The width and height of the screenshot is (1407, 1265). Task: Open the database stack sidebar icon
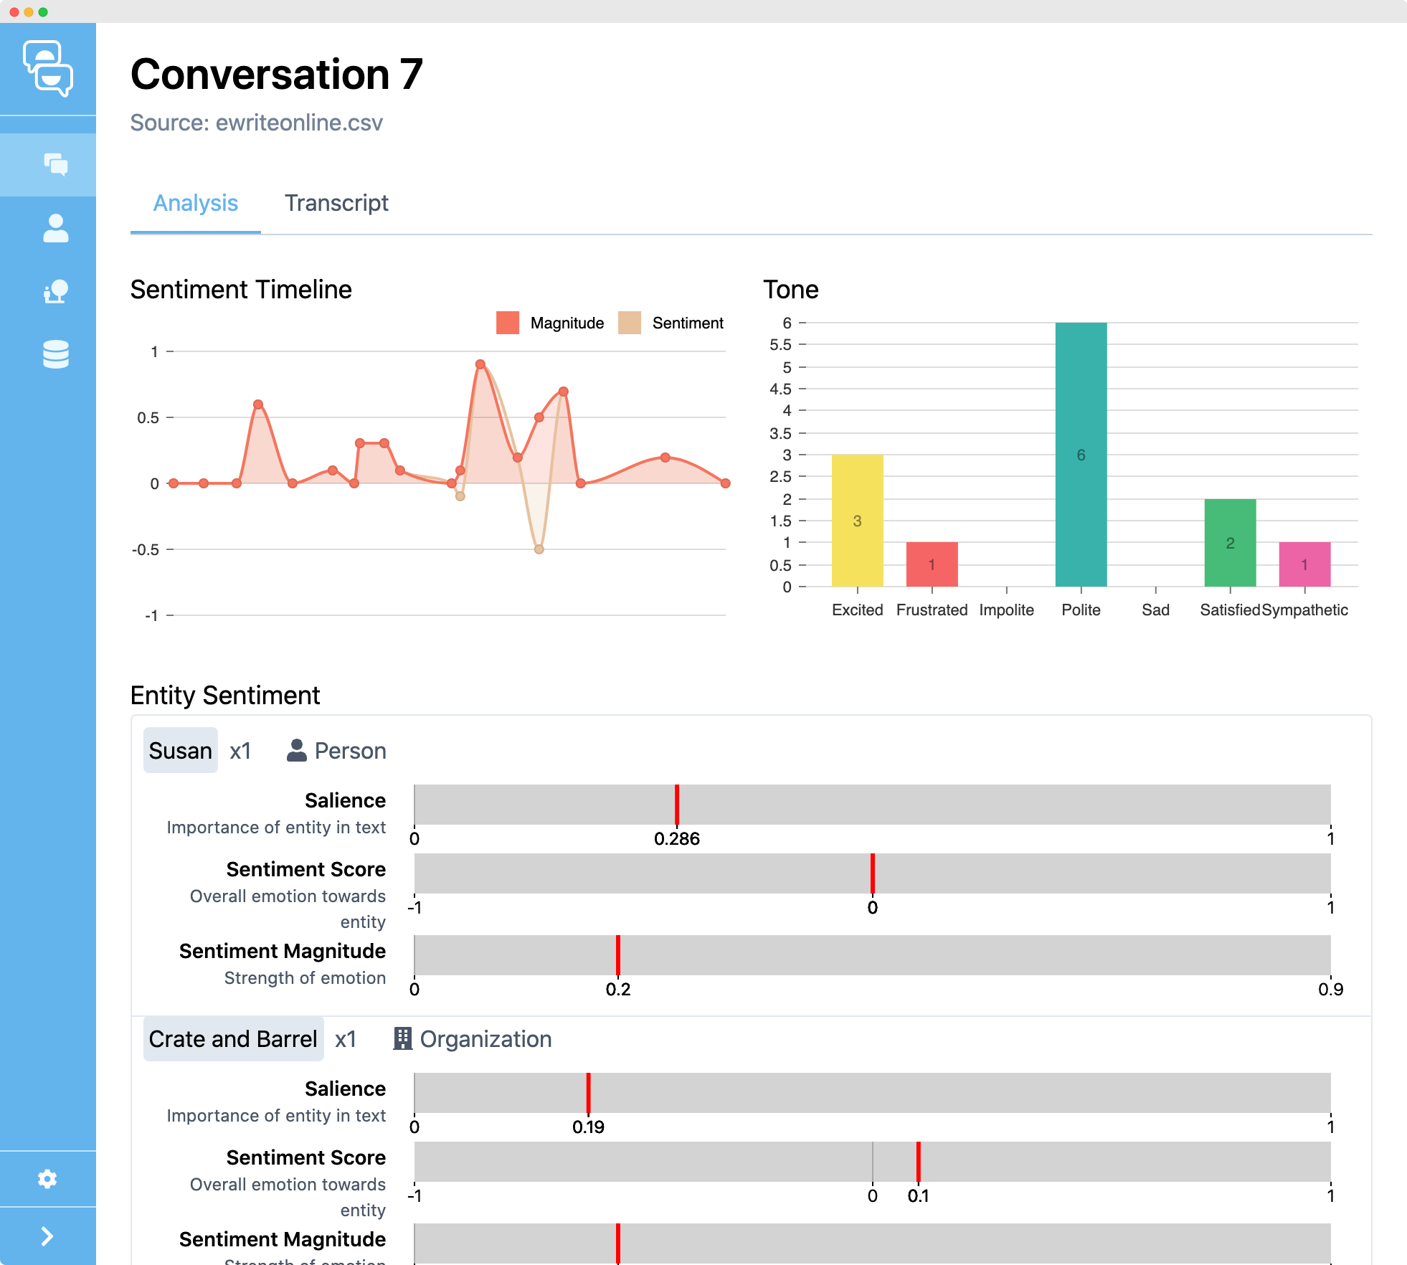[55, 354]
